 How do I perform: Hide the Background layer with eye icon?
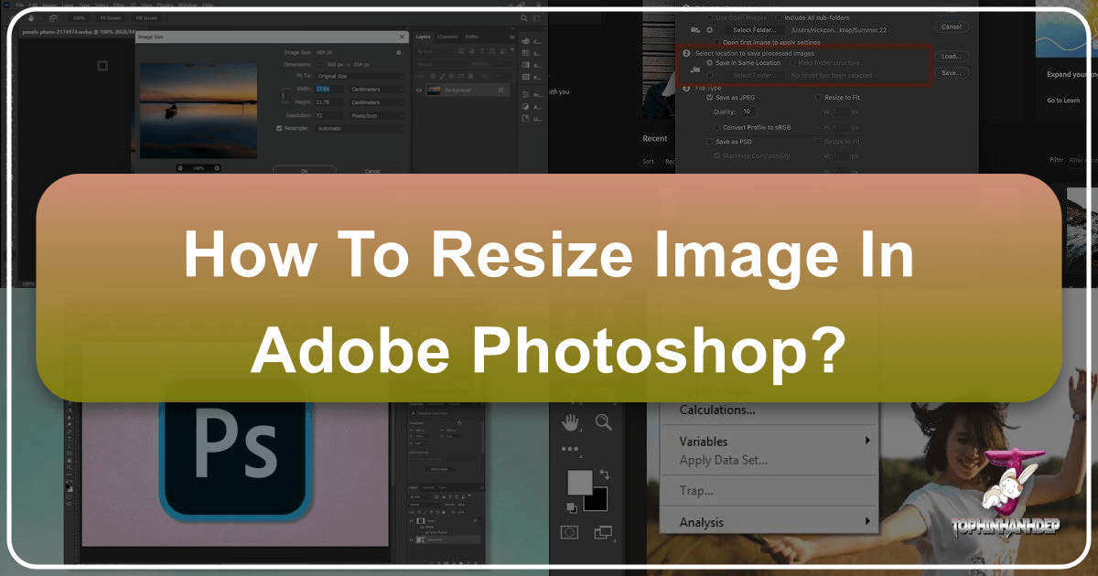tap(420, 90)
